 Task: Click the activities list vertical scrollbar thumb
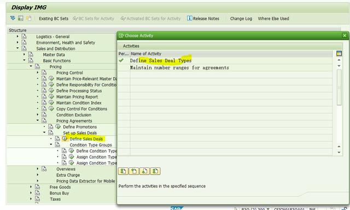339,87
